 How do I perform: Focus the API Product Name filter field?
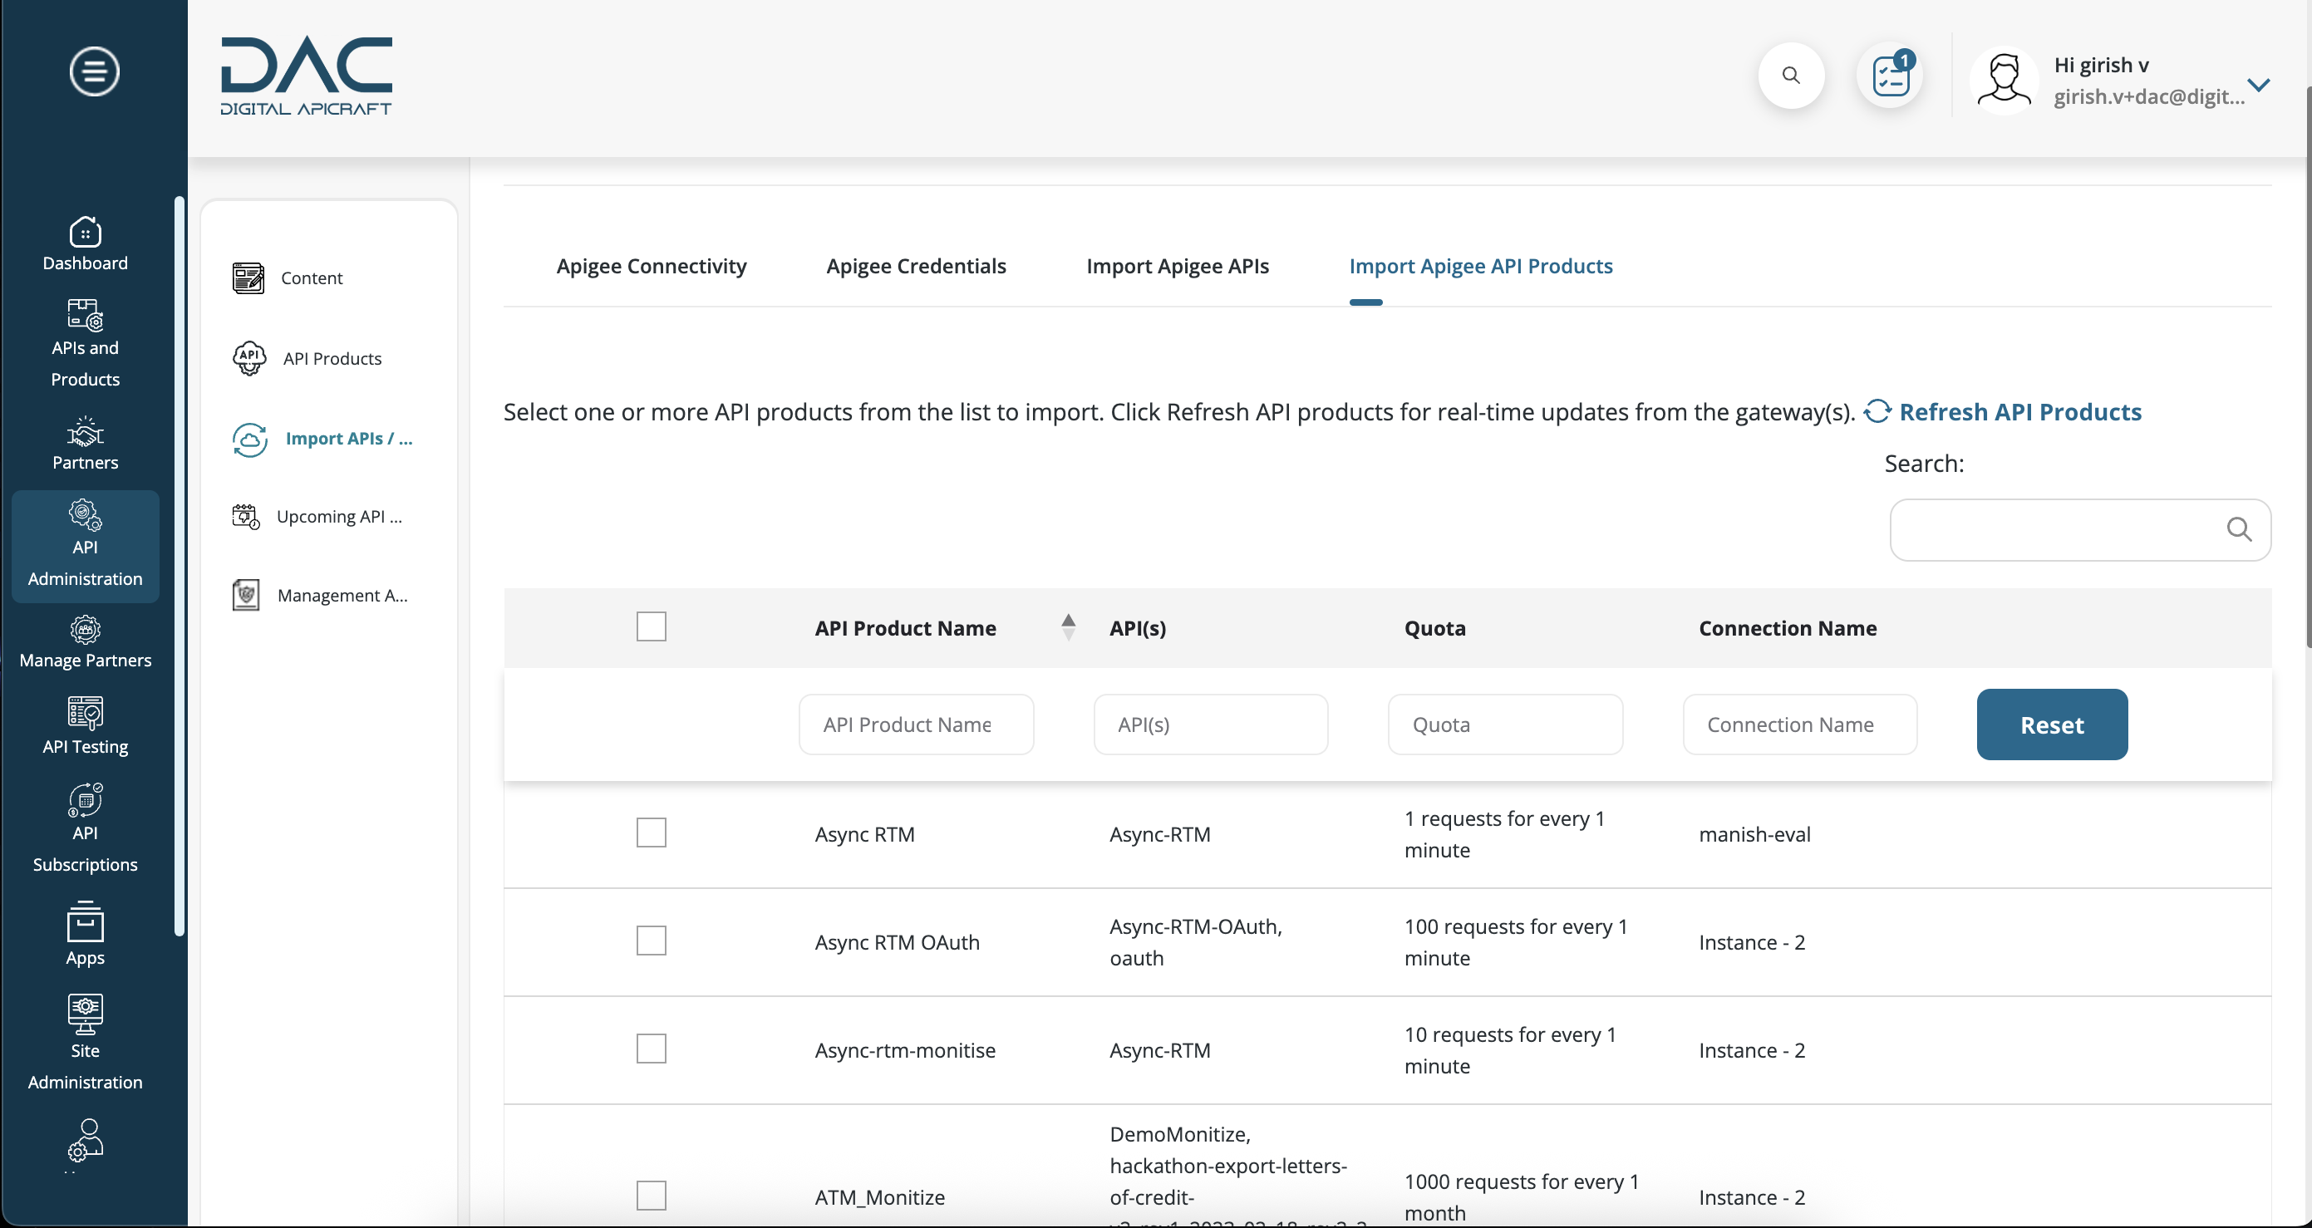[916, 724]
